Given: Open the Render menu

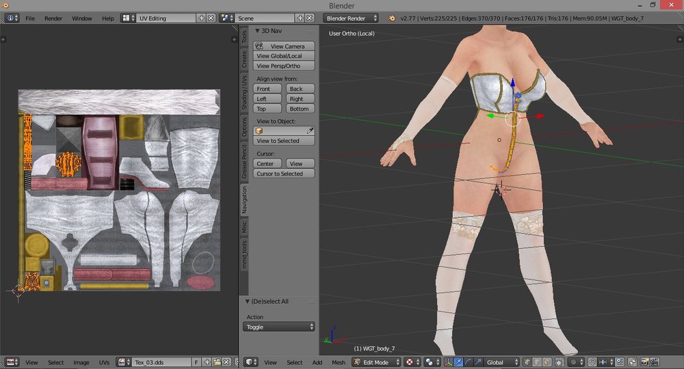Looking at the screenshot, I should (53, 18).
